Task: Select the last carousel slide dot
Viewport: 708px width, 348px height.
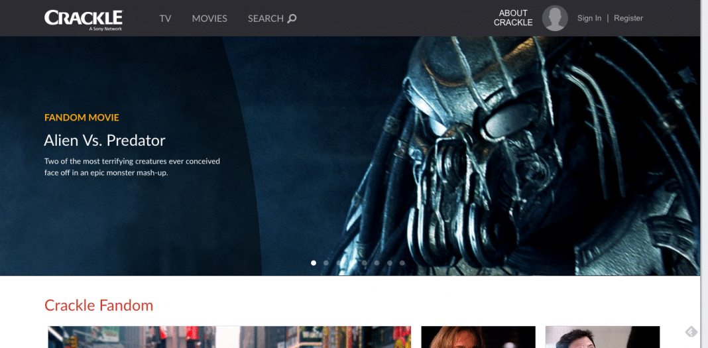Action: (402, 262)
